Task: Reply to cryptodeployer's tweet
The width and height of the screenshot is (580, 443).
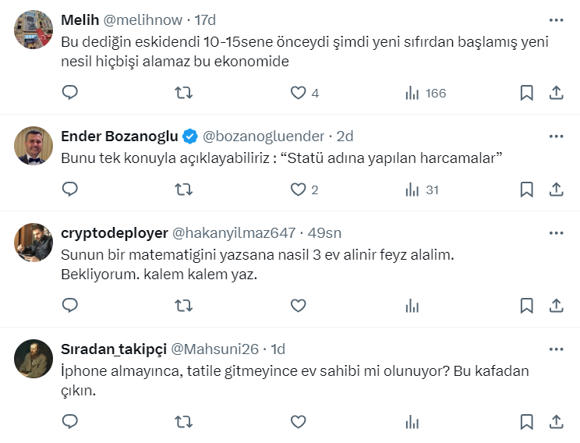Action: point(70,305)
